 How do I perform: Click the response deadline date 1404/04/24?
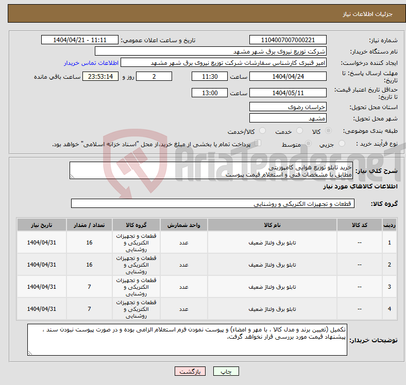(x=287, y=76)
